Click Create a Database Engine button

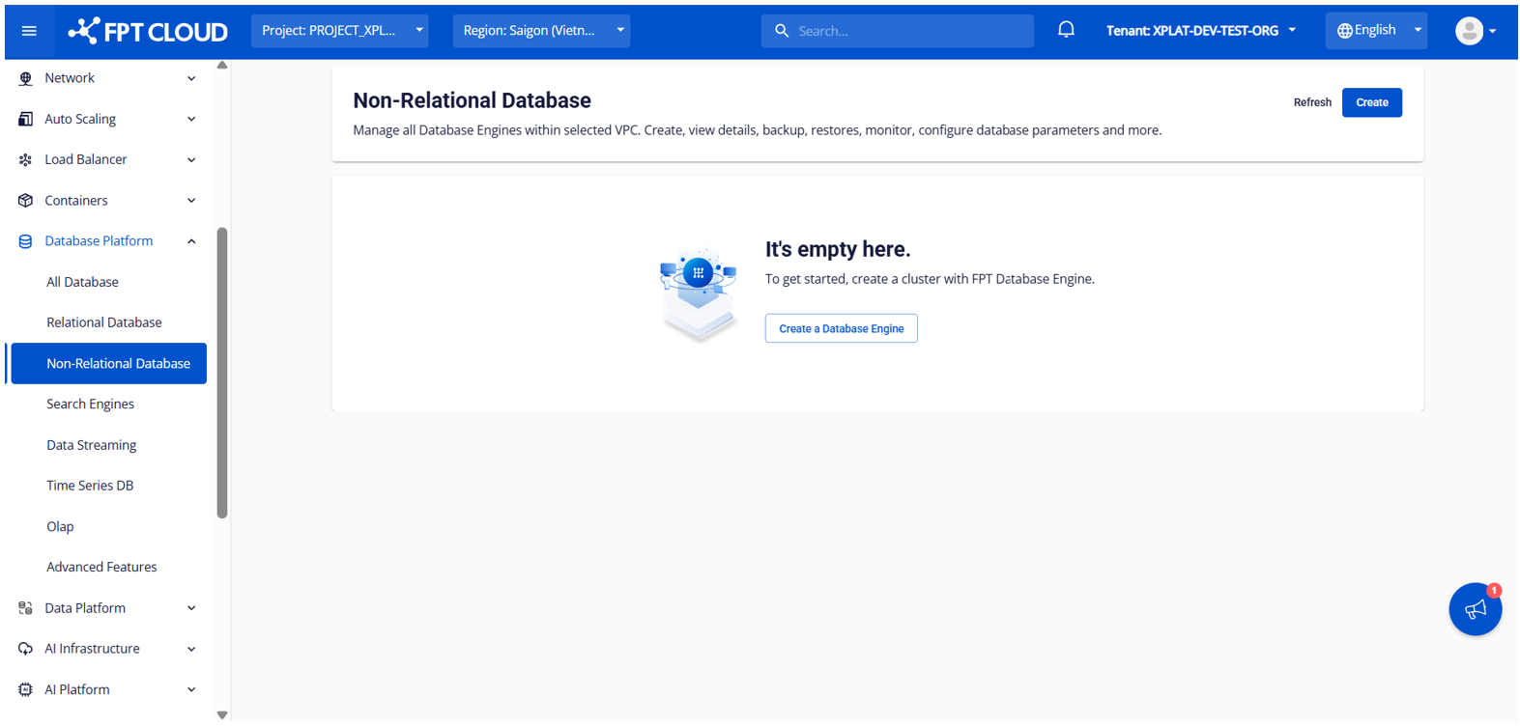pyautogui.click(x=841, y=329)
